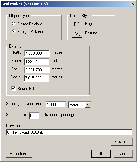This screenshot has width=137, height=162.
Task: Click the Spacing between lines field
Action: point(56,105)
